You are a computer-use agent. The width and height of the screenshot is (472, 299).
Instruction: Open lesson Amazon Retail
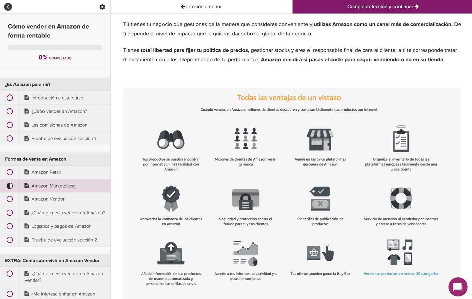[x=46, y=172]
